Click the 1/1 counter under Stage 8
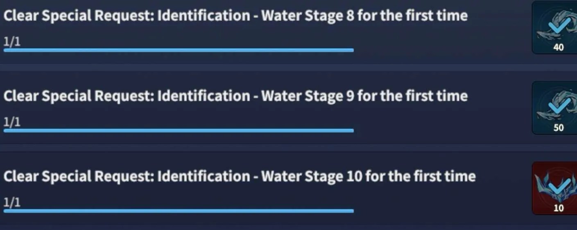The width and height of the screenshot is (577, 230). coord(12,41)
